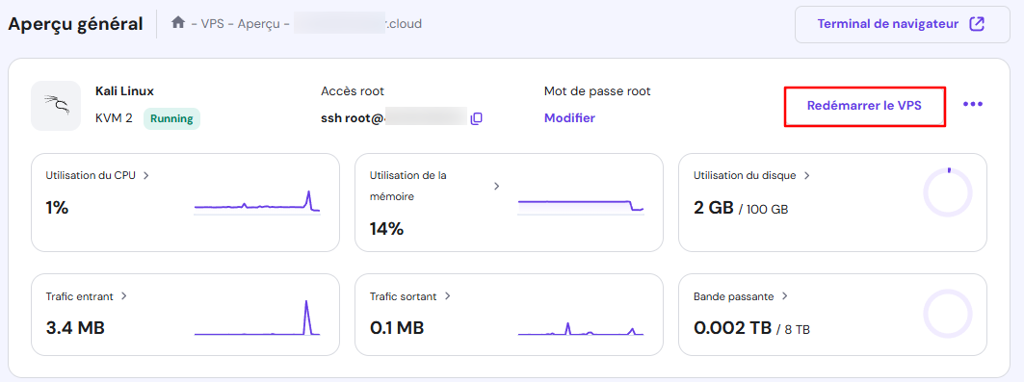Screen dimensions: 1024x382
Task: Open the bandwidth donut chart
Action: click(948, 314)
